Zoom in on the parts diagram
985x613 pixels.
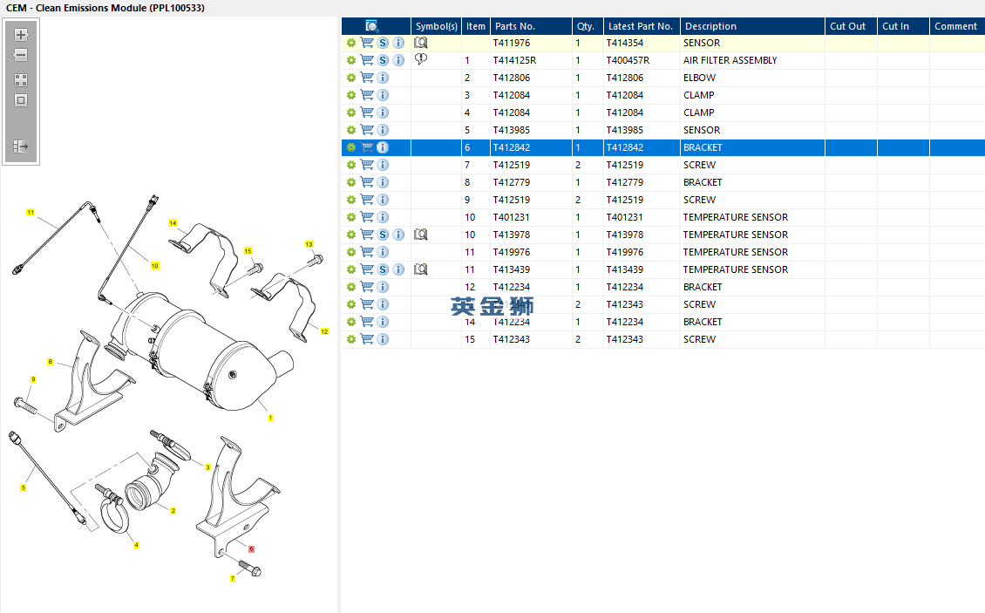click(21, 35)
